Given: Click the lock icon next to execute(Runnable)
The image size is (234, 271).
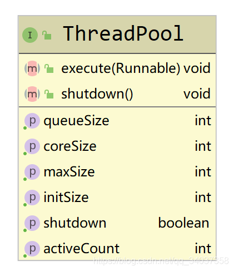Looking at the screenshot, I should tap(49, 68).
